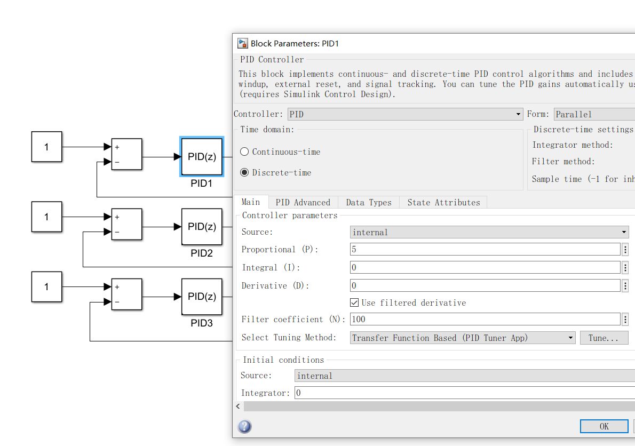The width and height of the screenshot is (635, 446).
Task: Toggle Use filtered derivative checkbox
Action: point(354,302)
